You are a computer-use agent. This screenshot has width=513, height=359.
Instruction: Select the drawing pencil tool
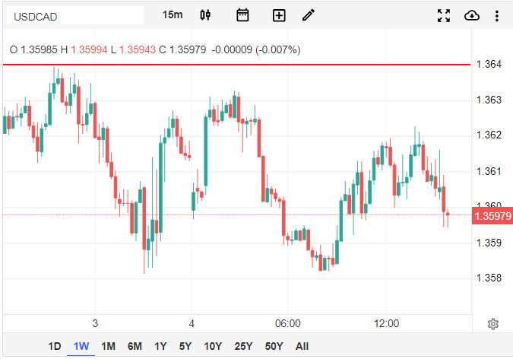(308, 15)
